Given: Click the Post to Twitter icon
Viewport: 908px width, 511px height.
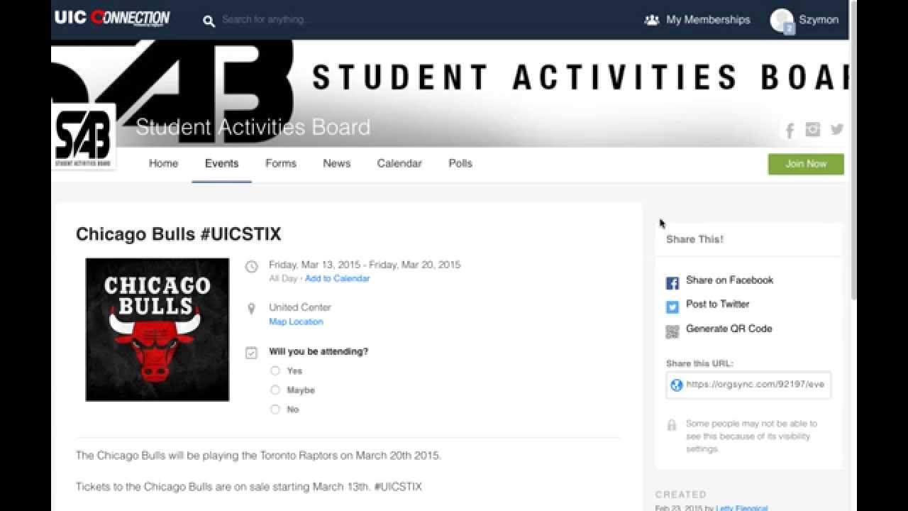Looking at the screenshot, I should click(x=672, y=307).
